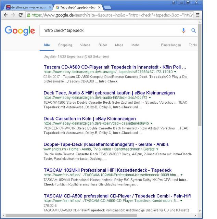Switch to Videos results
Screen dimensions: 217x219
point(85,45)
